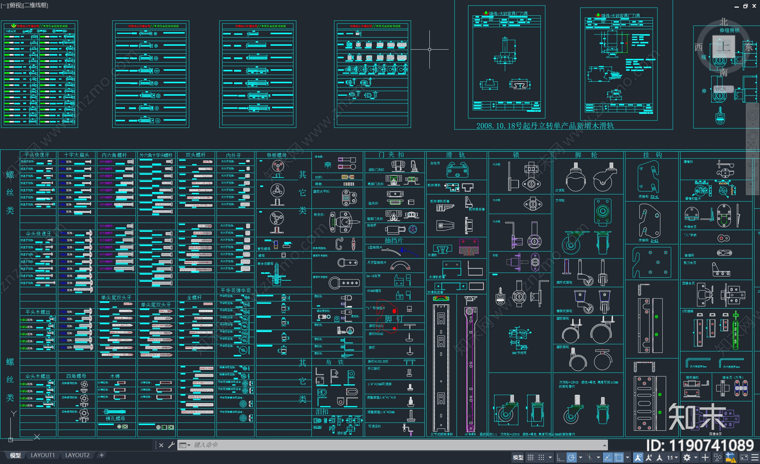Expand recent commands dropdown in command line
This screenshot has height=464, width=760.
[x=184, y=445]
